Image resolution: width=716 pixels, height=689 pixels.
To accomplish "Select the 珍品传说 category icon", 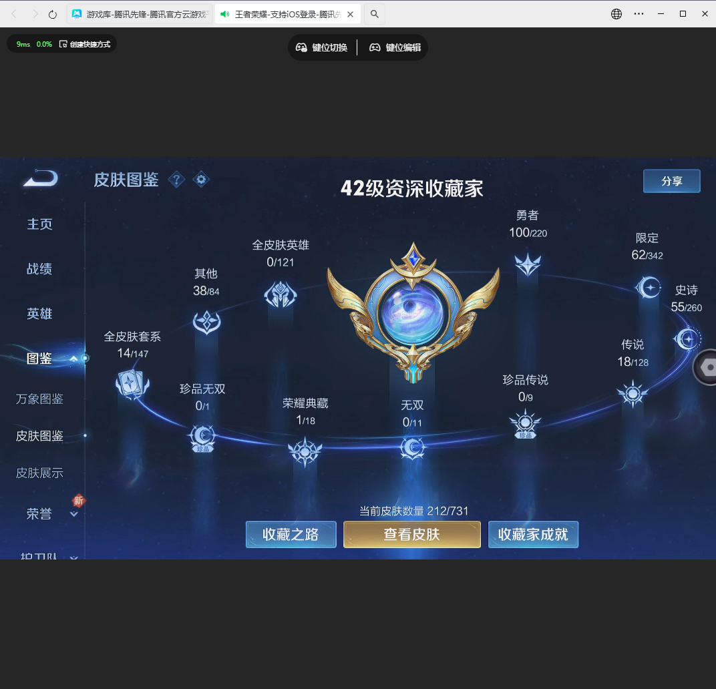I will (x=525, y=423).
